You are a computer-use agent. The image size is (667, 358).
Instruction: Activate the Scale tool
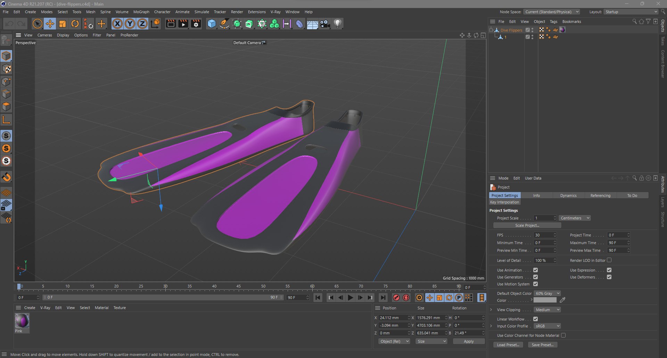pyautogui.click(x=63, y=24)
